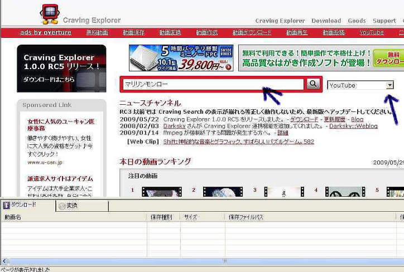The width and height of the screenshot is (404, 272).
Task: Click the Blog link
Action: point(357,119)
